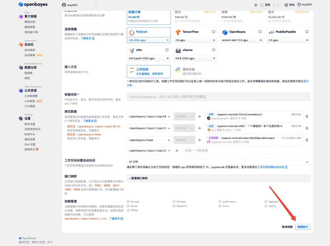Toggle the Xgboost dependency checkbox
The width and height of the screenshot is (330, 246).
(x=266, y=202)
